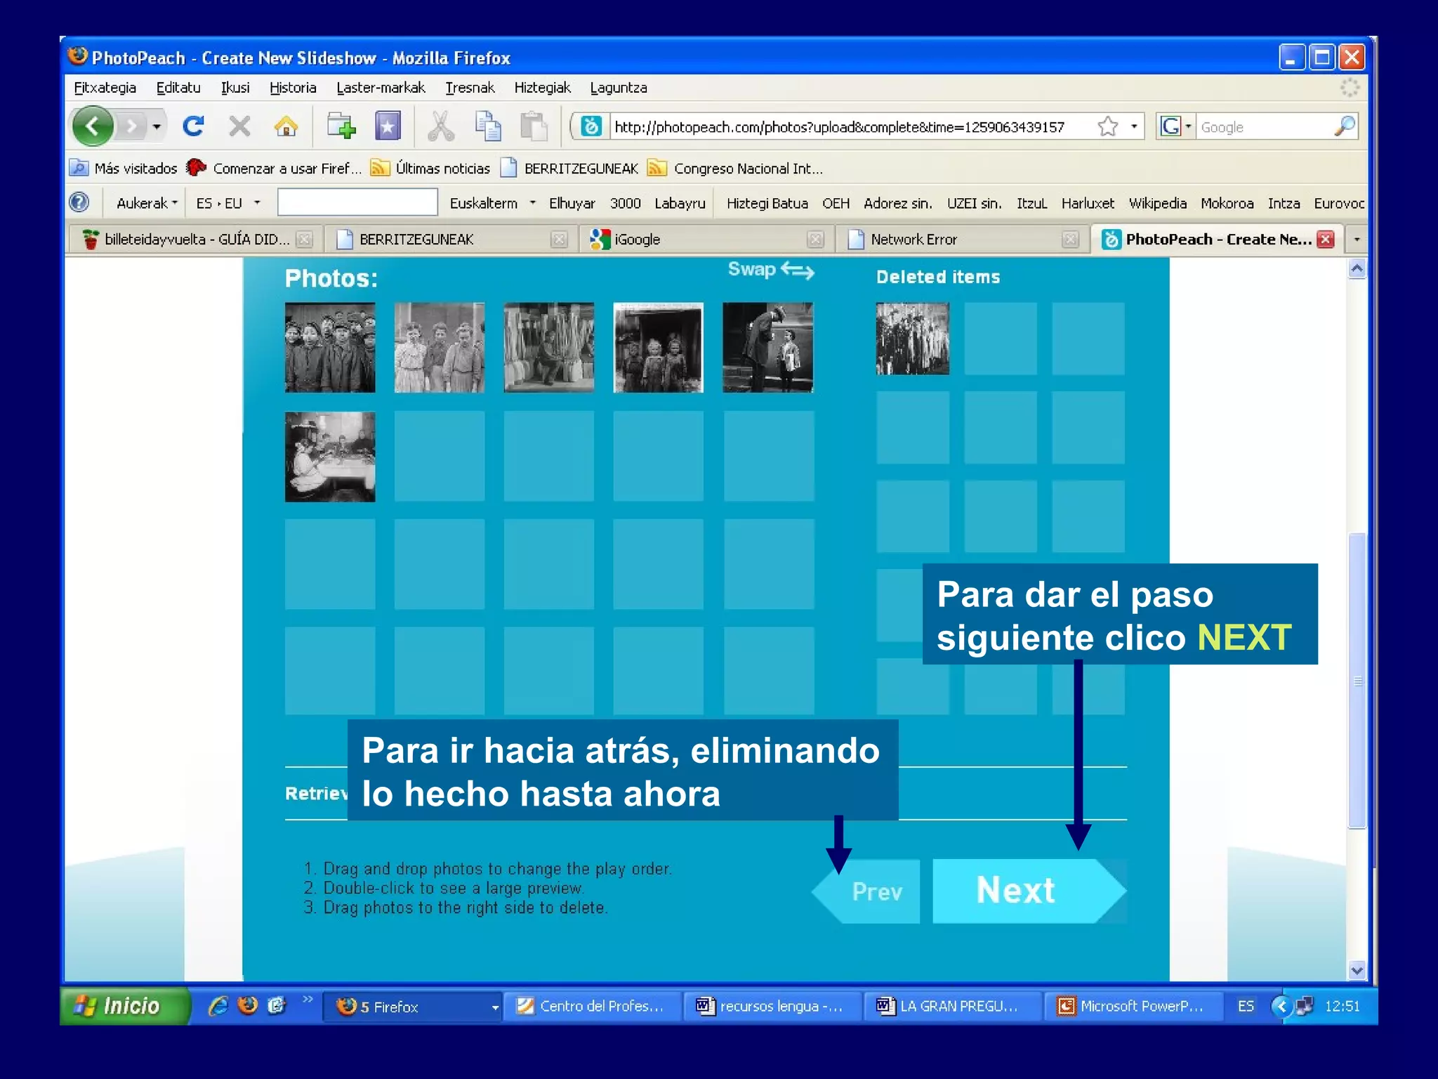Close the PhotoPeach tab
The height and width of the screenshot is (1079, 1438).
click(1325, 240)
